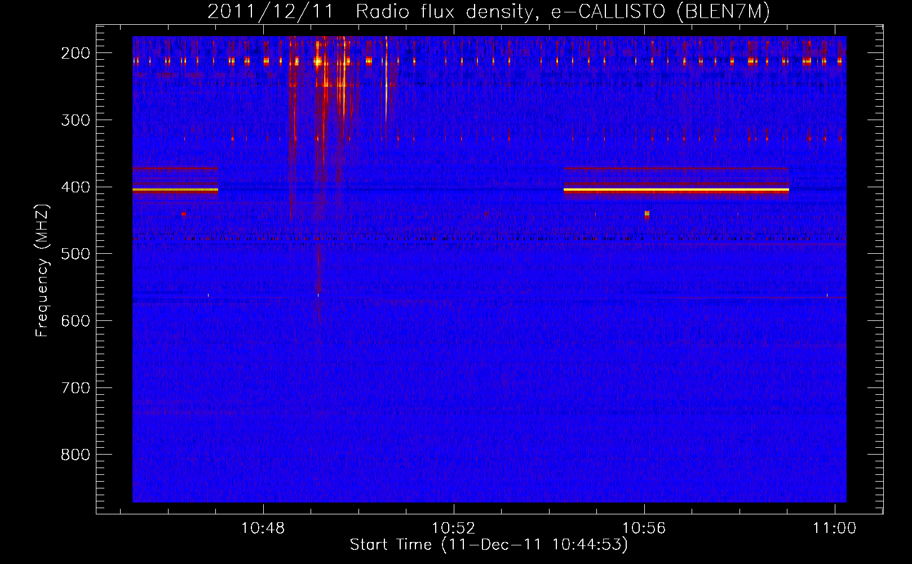Click the plot title 'Radio flux density, e-CALLISTO (BLEN7M)'
912x564 pixels.
click(x=563, y=12)
